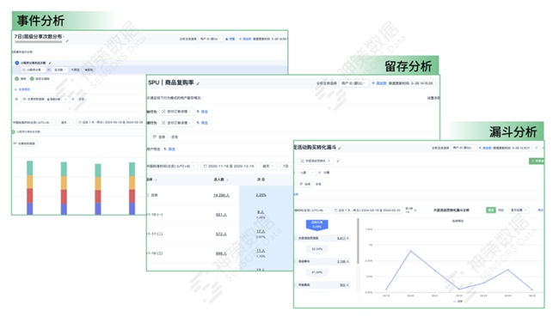Screen dimensions: 559x323
Task: Click green create button in funnel panel
Action: [537, 161]
